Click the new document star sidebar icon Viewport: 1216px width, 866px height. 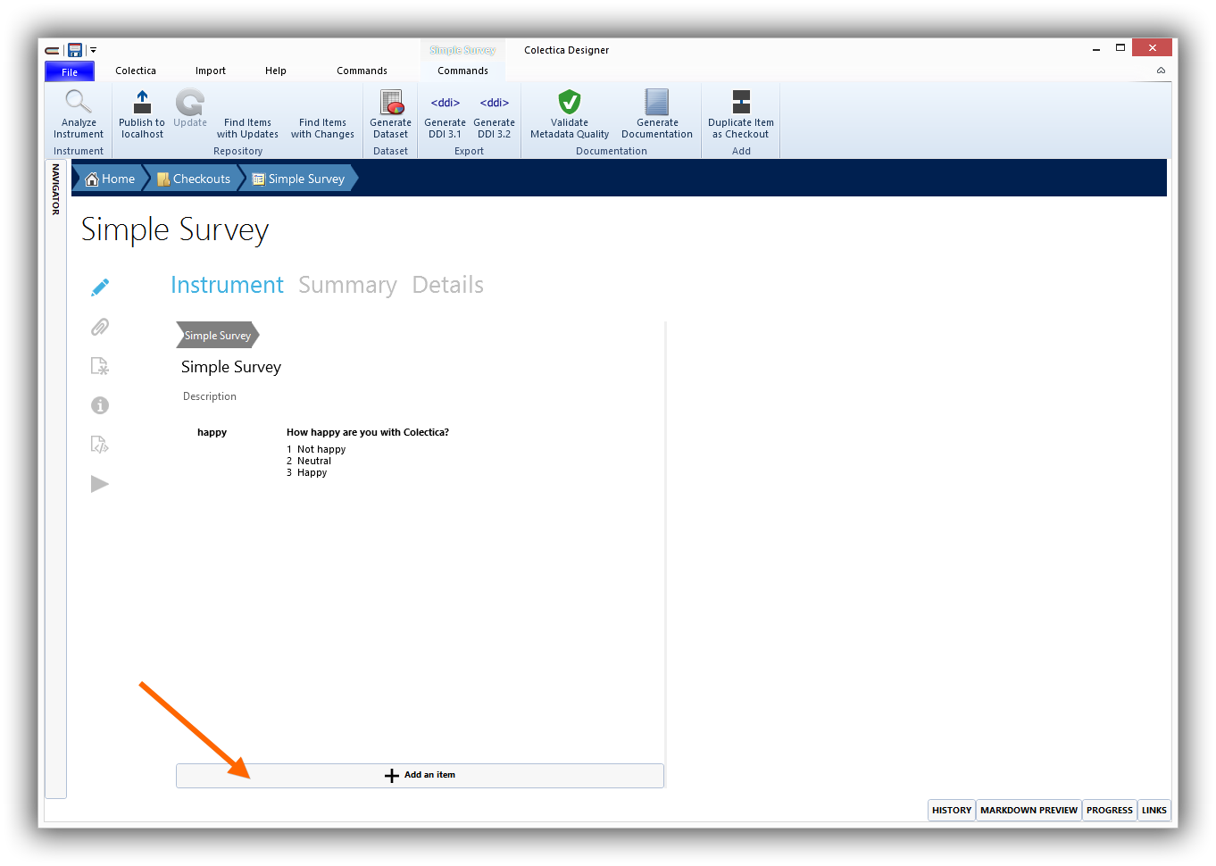pos(100,366)
